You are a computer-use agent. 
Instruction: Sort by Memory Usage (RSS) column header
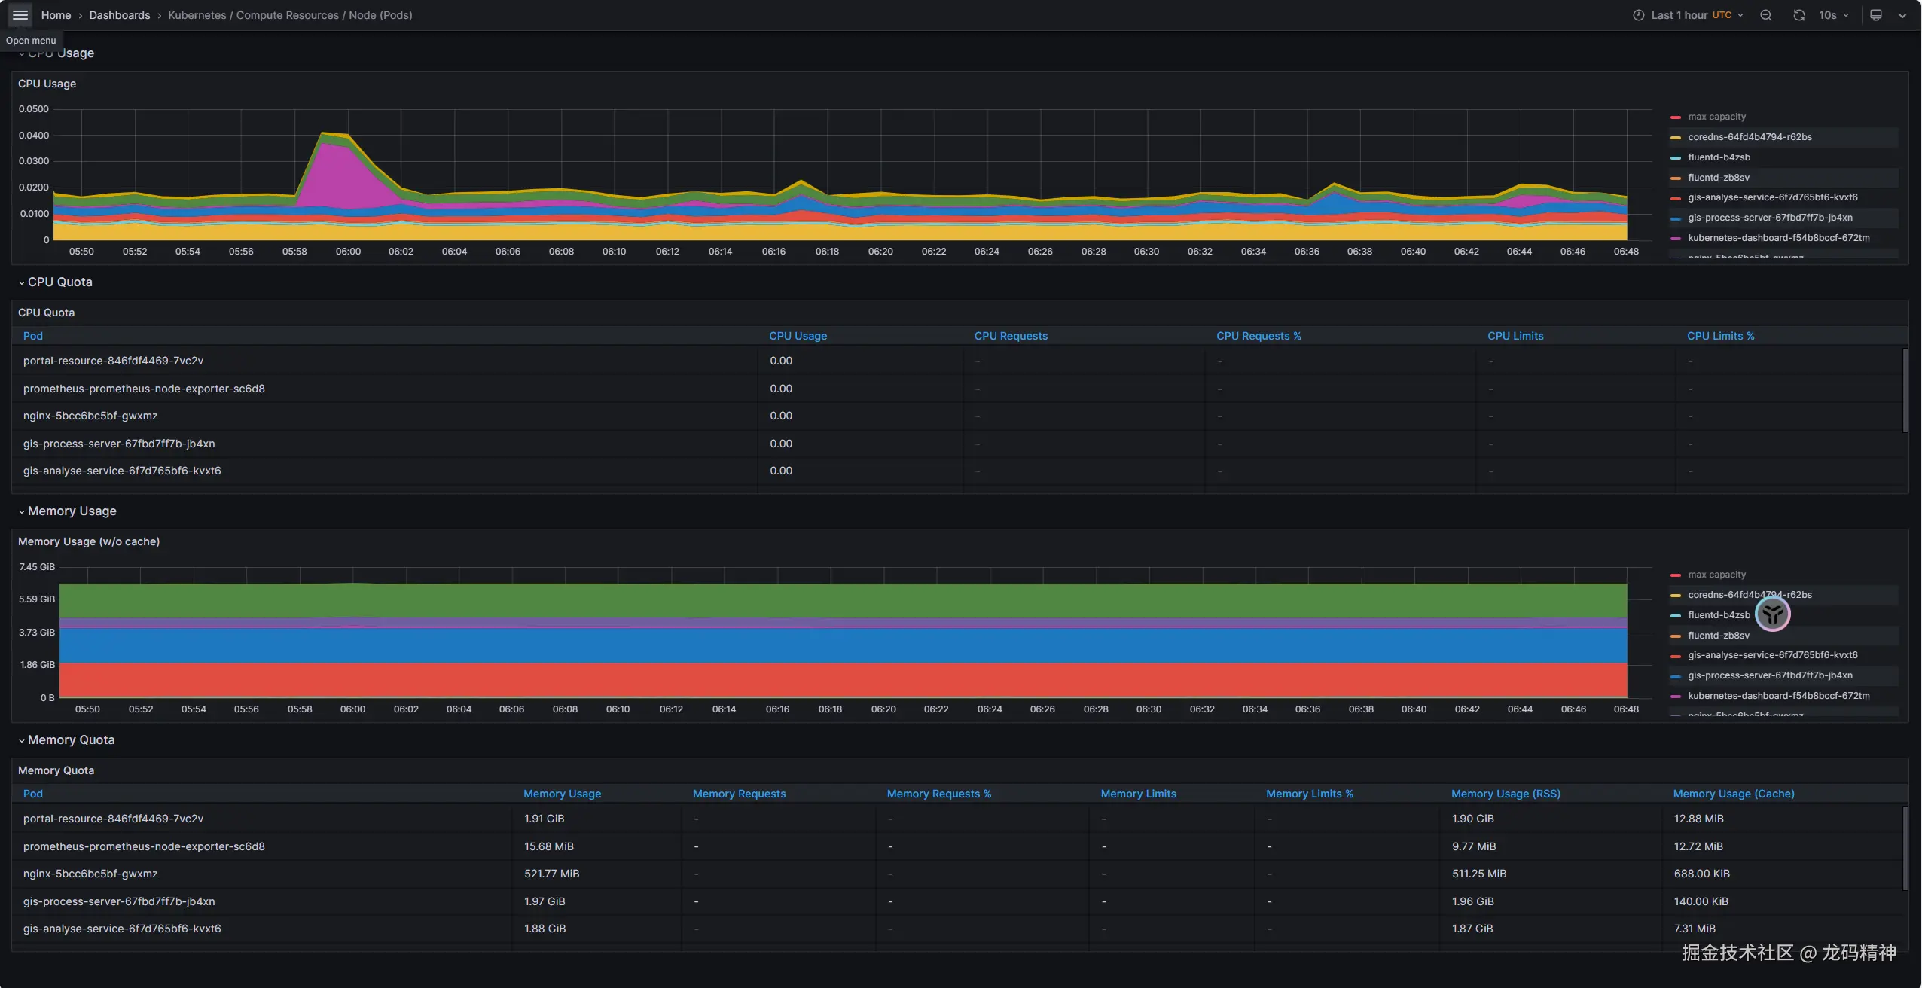click(x=1505, y=794)
